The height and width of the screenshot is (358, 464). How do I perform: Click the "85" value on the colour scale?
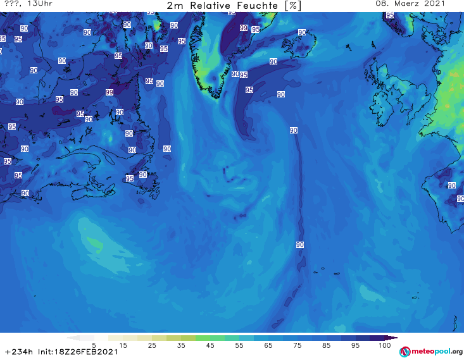[x=327, y=345]
